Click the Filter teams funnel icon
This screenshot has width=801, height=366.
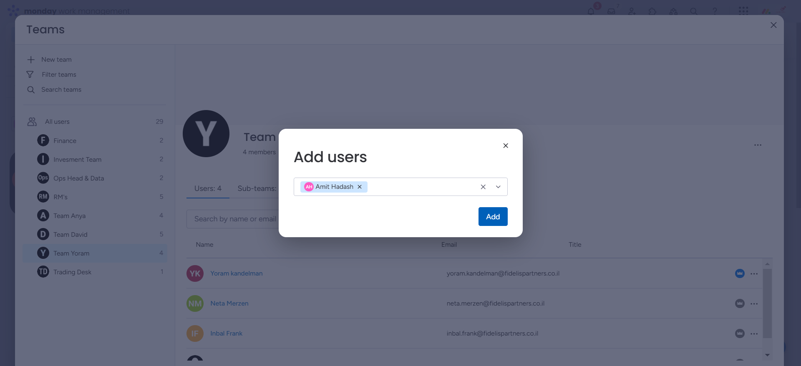[30, 75]
